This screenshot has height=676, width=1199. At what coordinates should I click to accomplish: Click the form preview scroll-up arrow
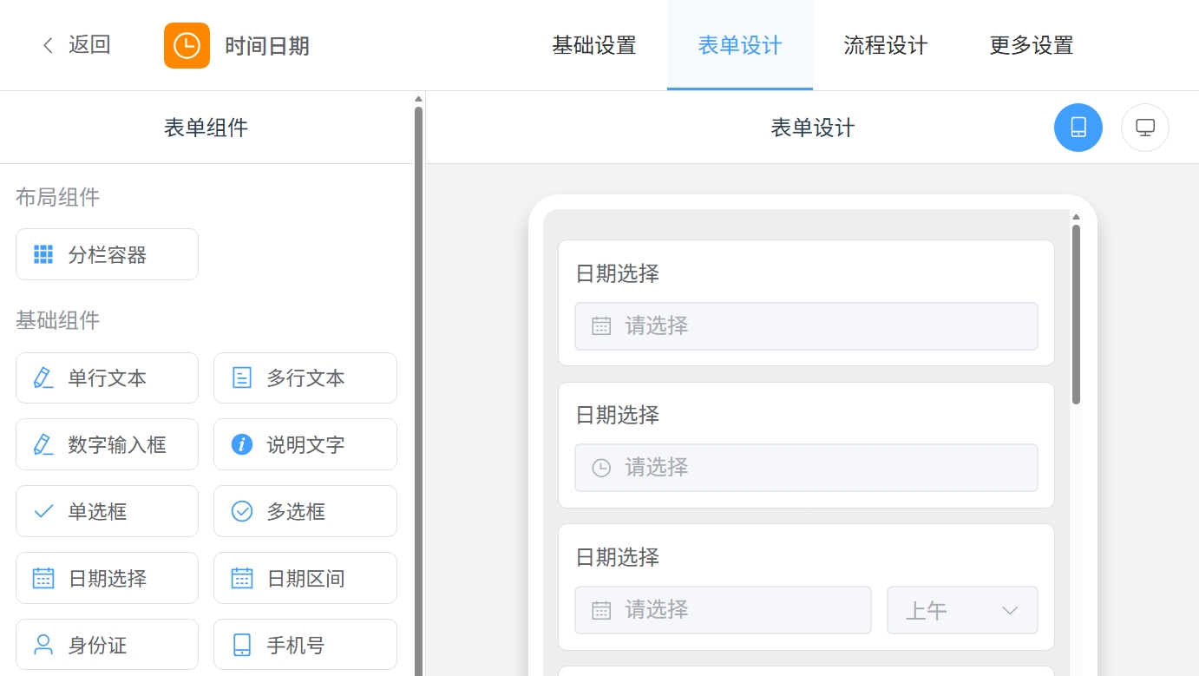1076,217
